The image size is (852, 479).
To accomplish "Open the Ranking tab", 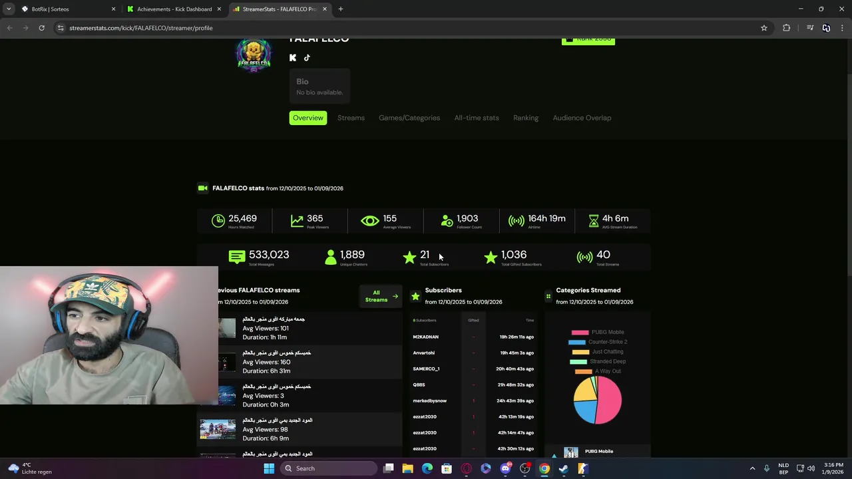I will [526, 118].
